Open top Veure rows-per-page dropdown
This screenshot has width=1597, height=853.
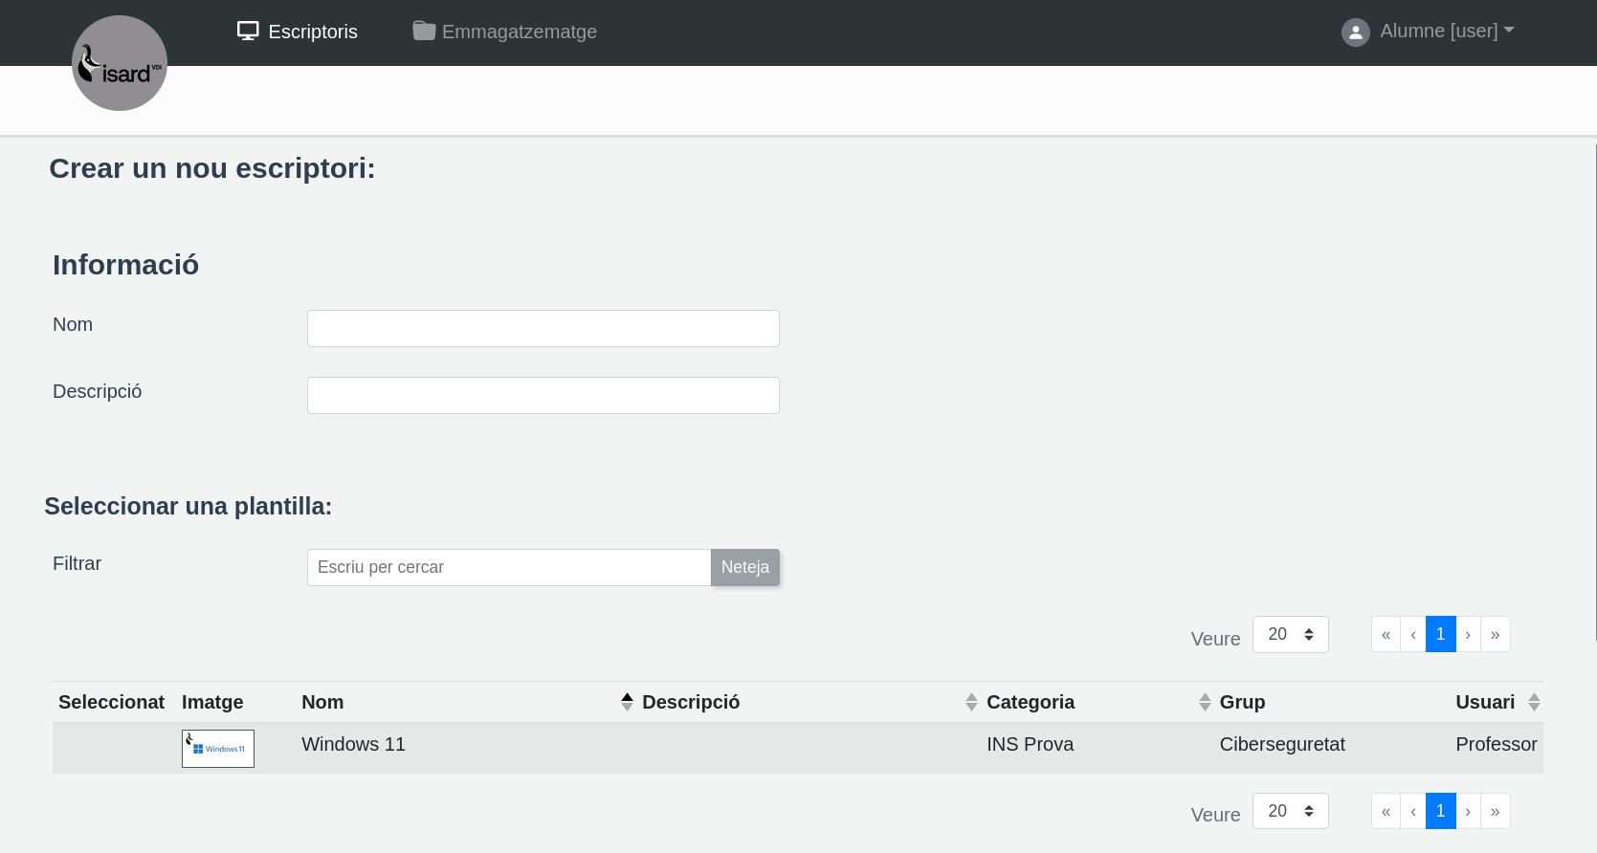[x=1290, y=635]
